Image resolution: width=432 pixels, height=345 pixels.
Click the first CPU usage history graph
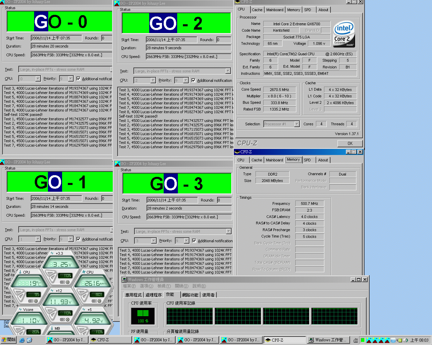[x=190, y=316]
